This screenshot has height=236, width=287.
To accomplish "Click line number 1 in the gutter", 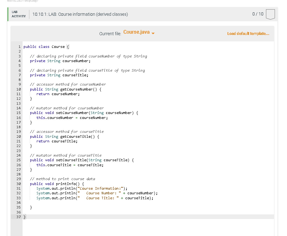I will point(19,46).
